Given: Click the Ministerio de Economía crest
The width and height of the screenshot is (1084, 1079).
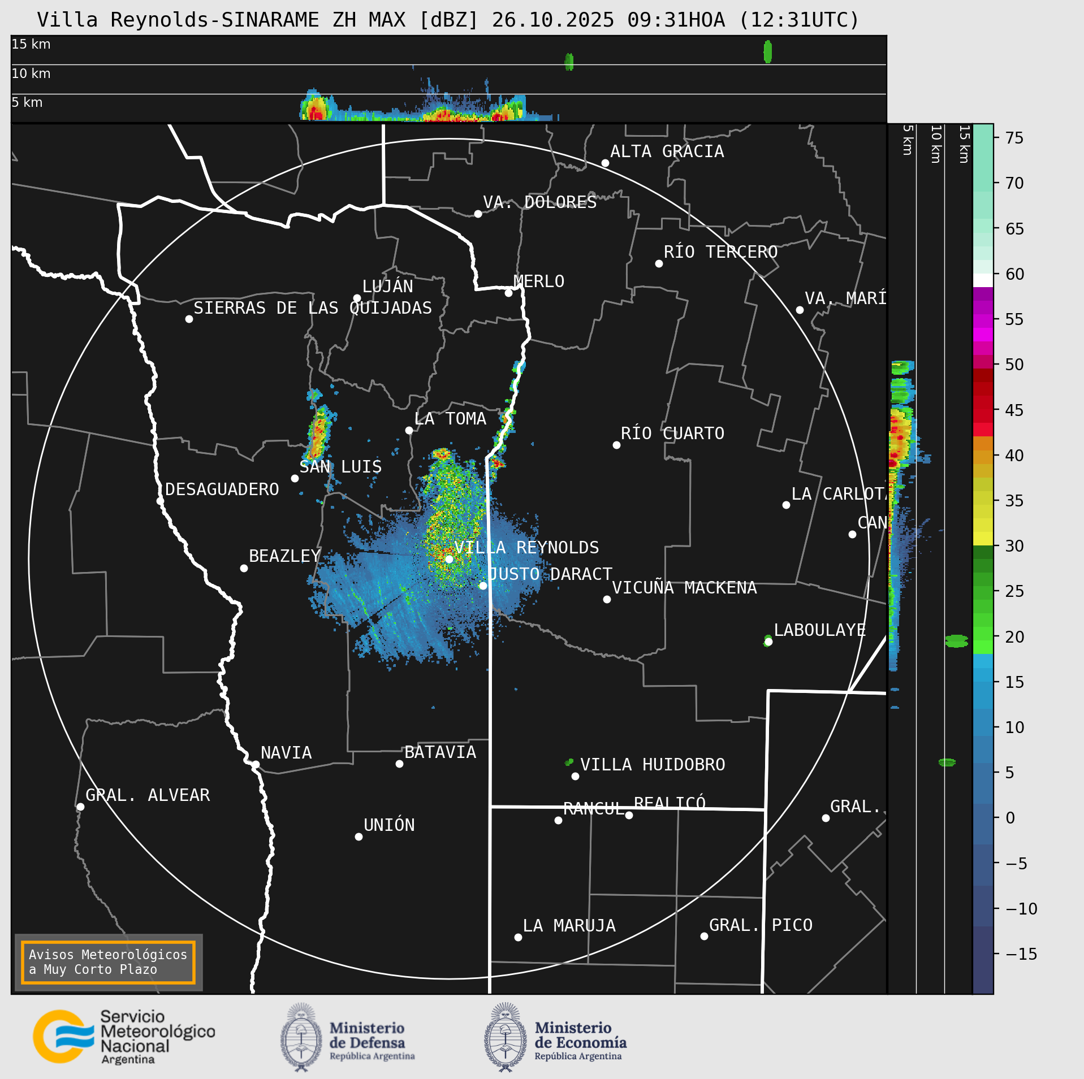Looking at the screenshot, I should click(x=506, y=1037).
